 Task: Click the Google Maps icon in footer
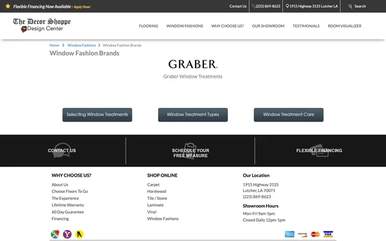coord(55,234)
